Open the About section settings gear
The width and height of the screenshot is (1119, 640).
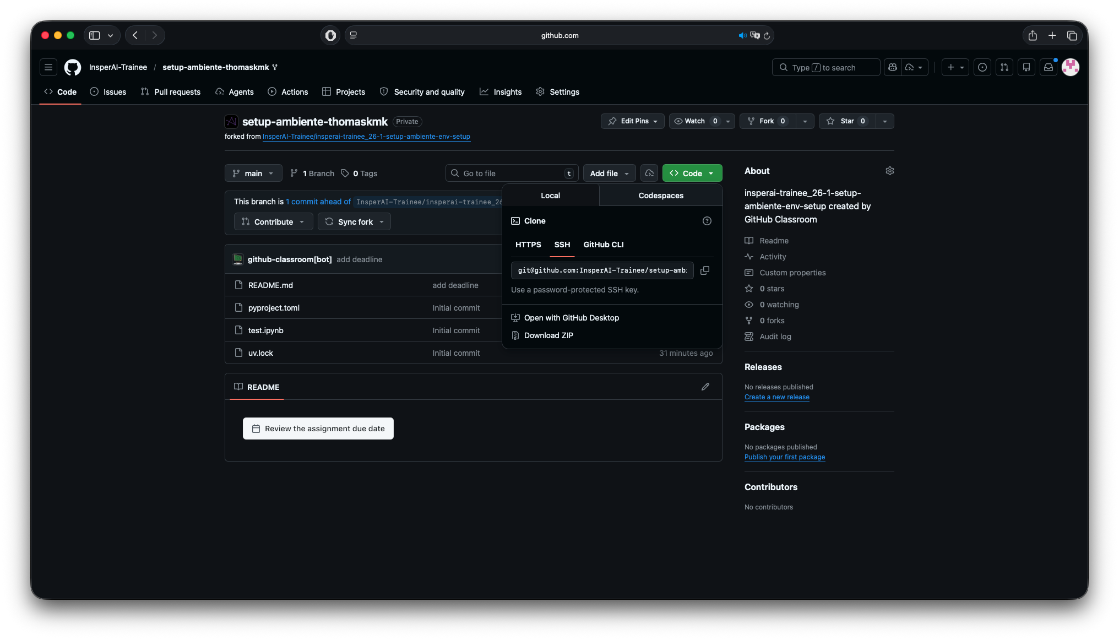[889, 171]
